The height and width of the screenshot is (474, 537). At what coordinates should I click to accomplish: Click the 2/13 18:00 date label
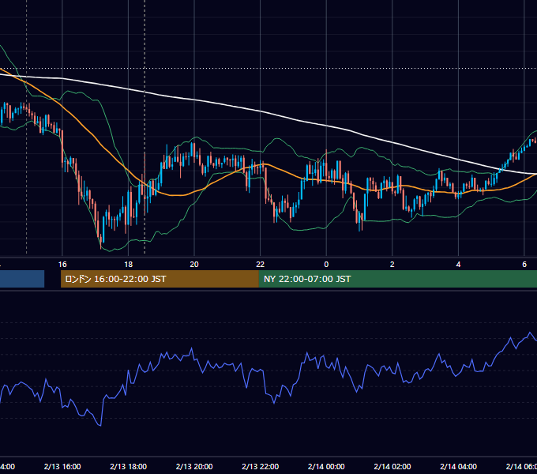128,466
